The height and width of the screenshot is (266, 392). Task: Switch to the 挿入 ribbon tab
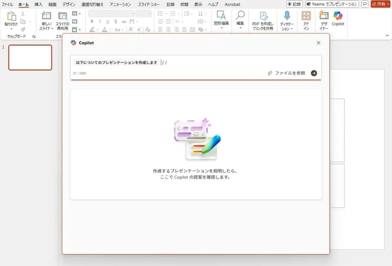click(38, 4)
